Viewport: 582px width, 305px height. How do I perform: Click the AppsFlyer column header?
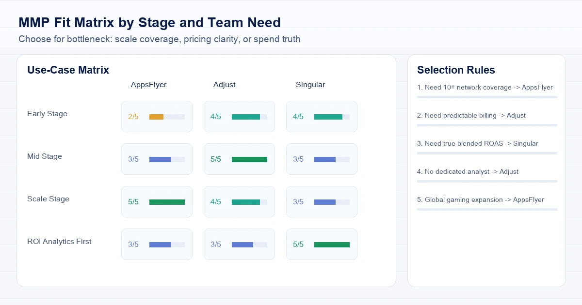click(x=148, y=85)
